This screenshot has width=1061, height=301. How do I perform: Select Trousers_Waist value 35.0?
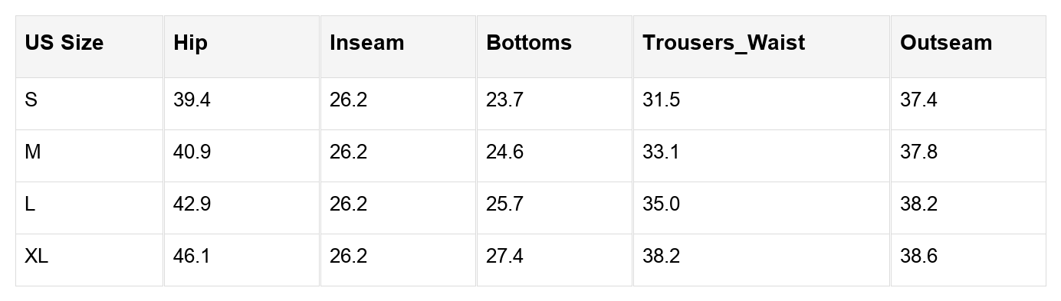coord(661,204)
